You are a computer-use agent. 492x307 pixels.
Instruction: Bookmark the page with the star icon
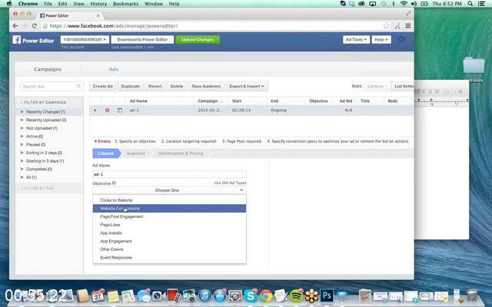click(386, 26)
